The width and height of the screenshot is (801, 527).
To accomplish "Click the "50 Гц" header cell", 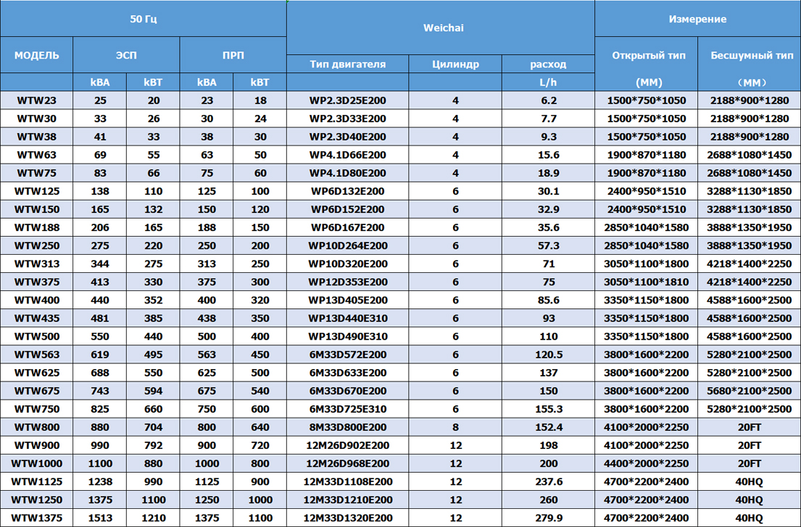I will [144, 19].
